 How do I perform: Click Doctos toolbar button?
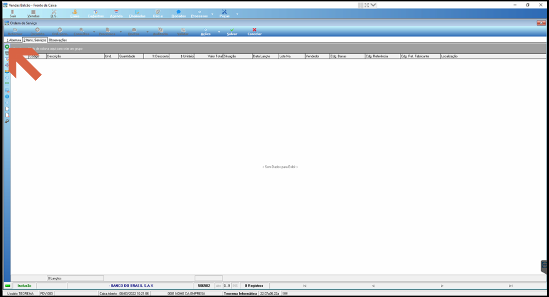point(134,32)
